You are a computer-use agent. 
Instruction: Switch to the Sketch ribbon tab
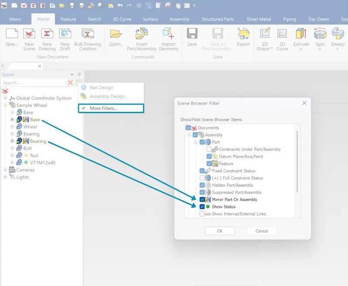point(94,19)
